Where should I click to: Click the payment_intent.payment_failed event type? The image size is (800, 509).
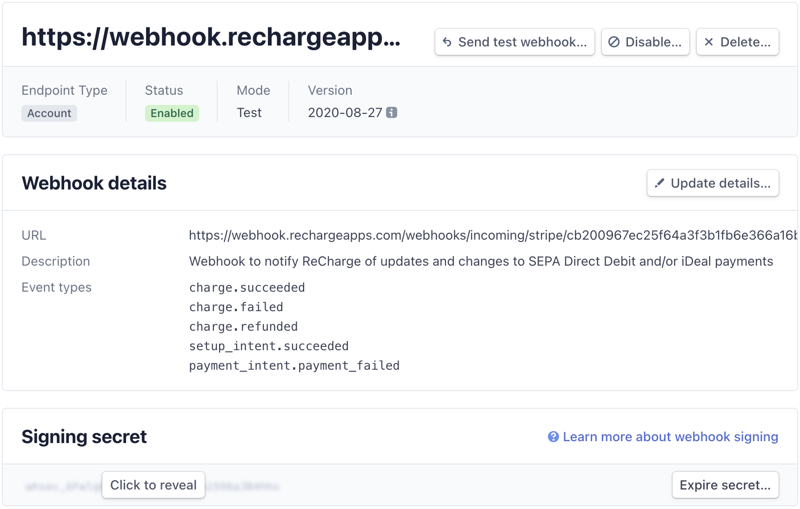coord(294,365)
